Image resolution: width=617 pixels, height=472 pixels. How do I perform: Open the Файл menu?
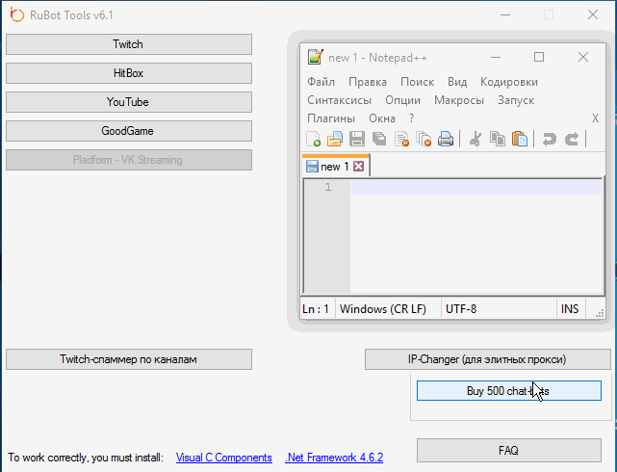pyautogui.click(x=321, y=82)
